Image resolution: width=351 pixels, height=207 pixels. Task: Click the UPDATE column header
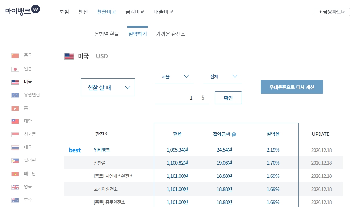click(x=320, y=134)
